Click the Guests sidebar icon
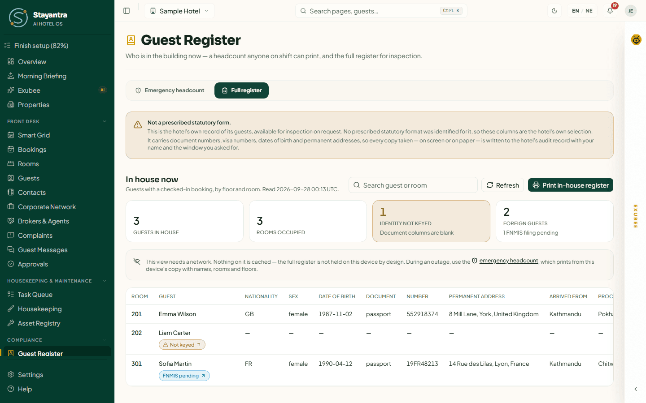This screenshot has width=646, height=403. coord(11,178)
